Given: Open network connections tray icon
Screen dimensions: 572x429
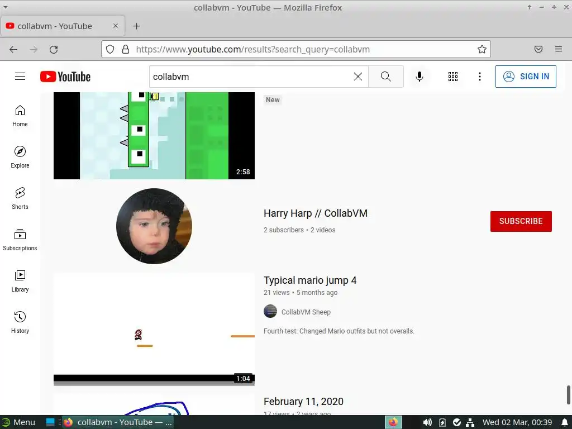Looking at the screenshot, I should coord(470,422).
